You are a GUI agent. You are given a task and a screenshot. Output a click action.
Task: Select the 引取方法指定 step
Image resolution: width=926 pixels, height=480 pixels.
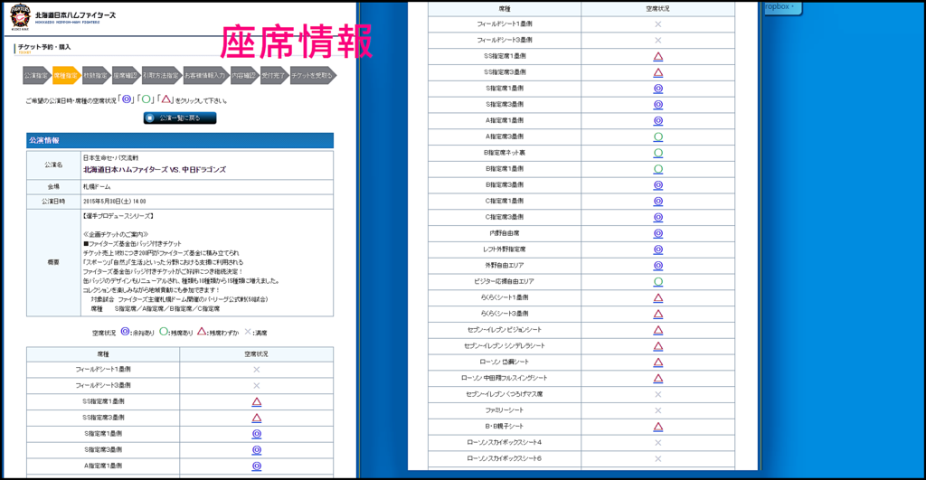point(161,76)
